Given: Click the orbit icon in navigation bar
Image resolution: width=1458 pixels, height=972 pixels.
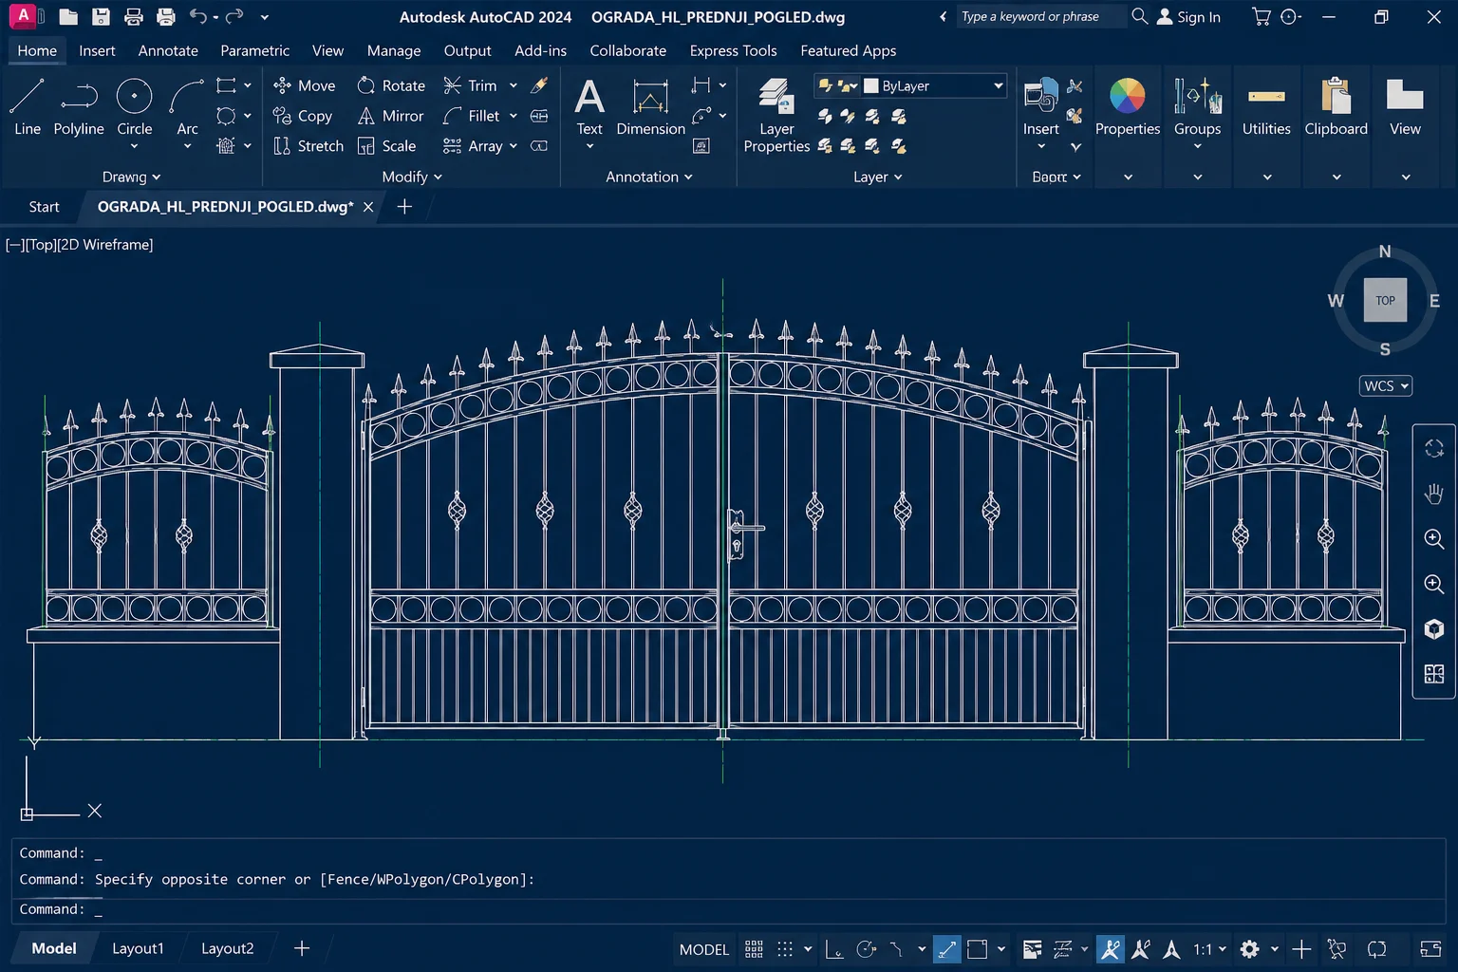Looking at the screenshot, I should 1434,448.
